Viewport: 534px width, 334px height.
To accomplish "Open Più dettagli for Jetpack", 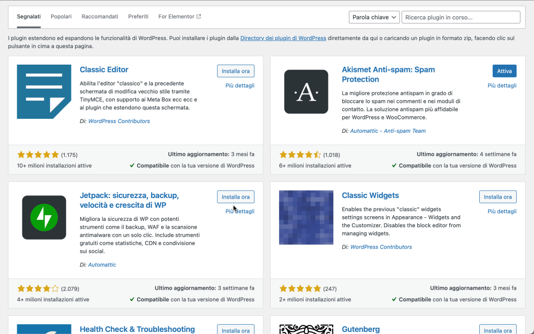I will coord(240,212).
